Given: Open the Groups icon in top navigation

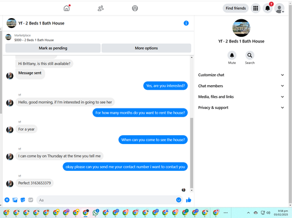Looking at the screenshot, I should coord(135,8).
